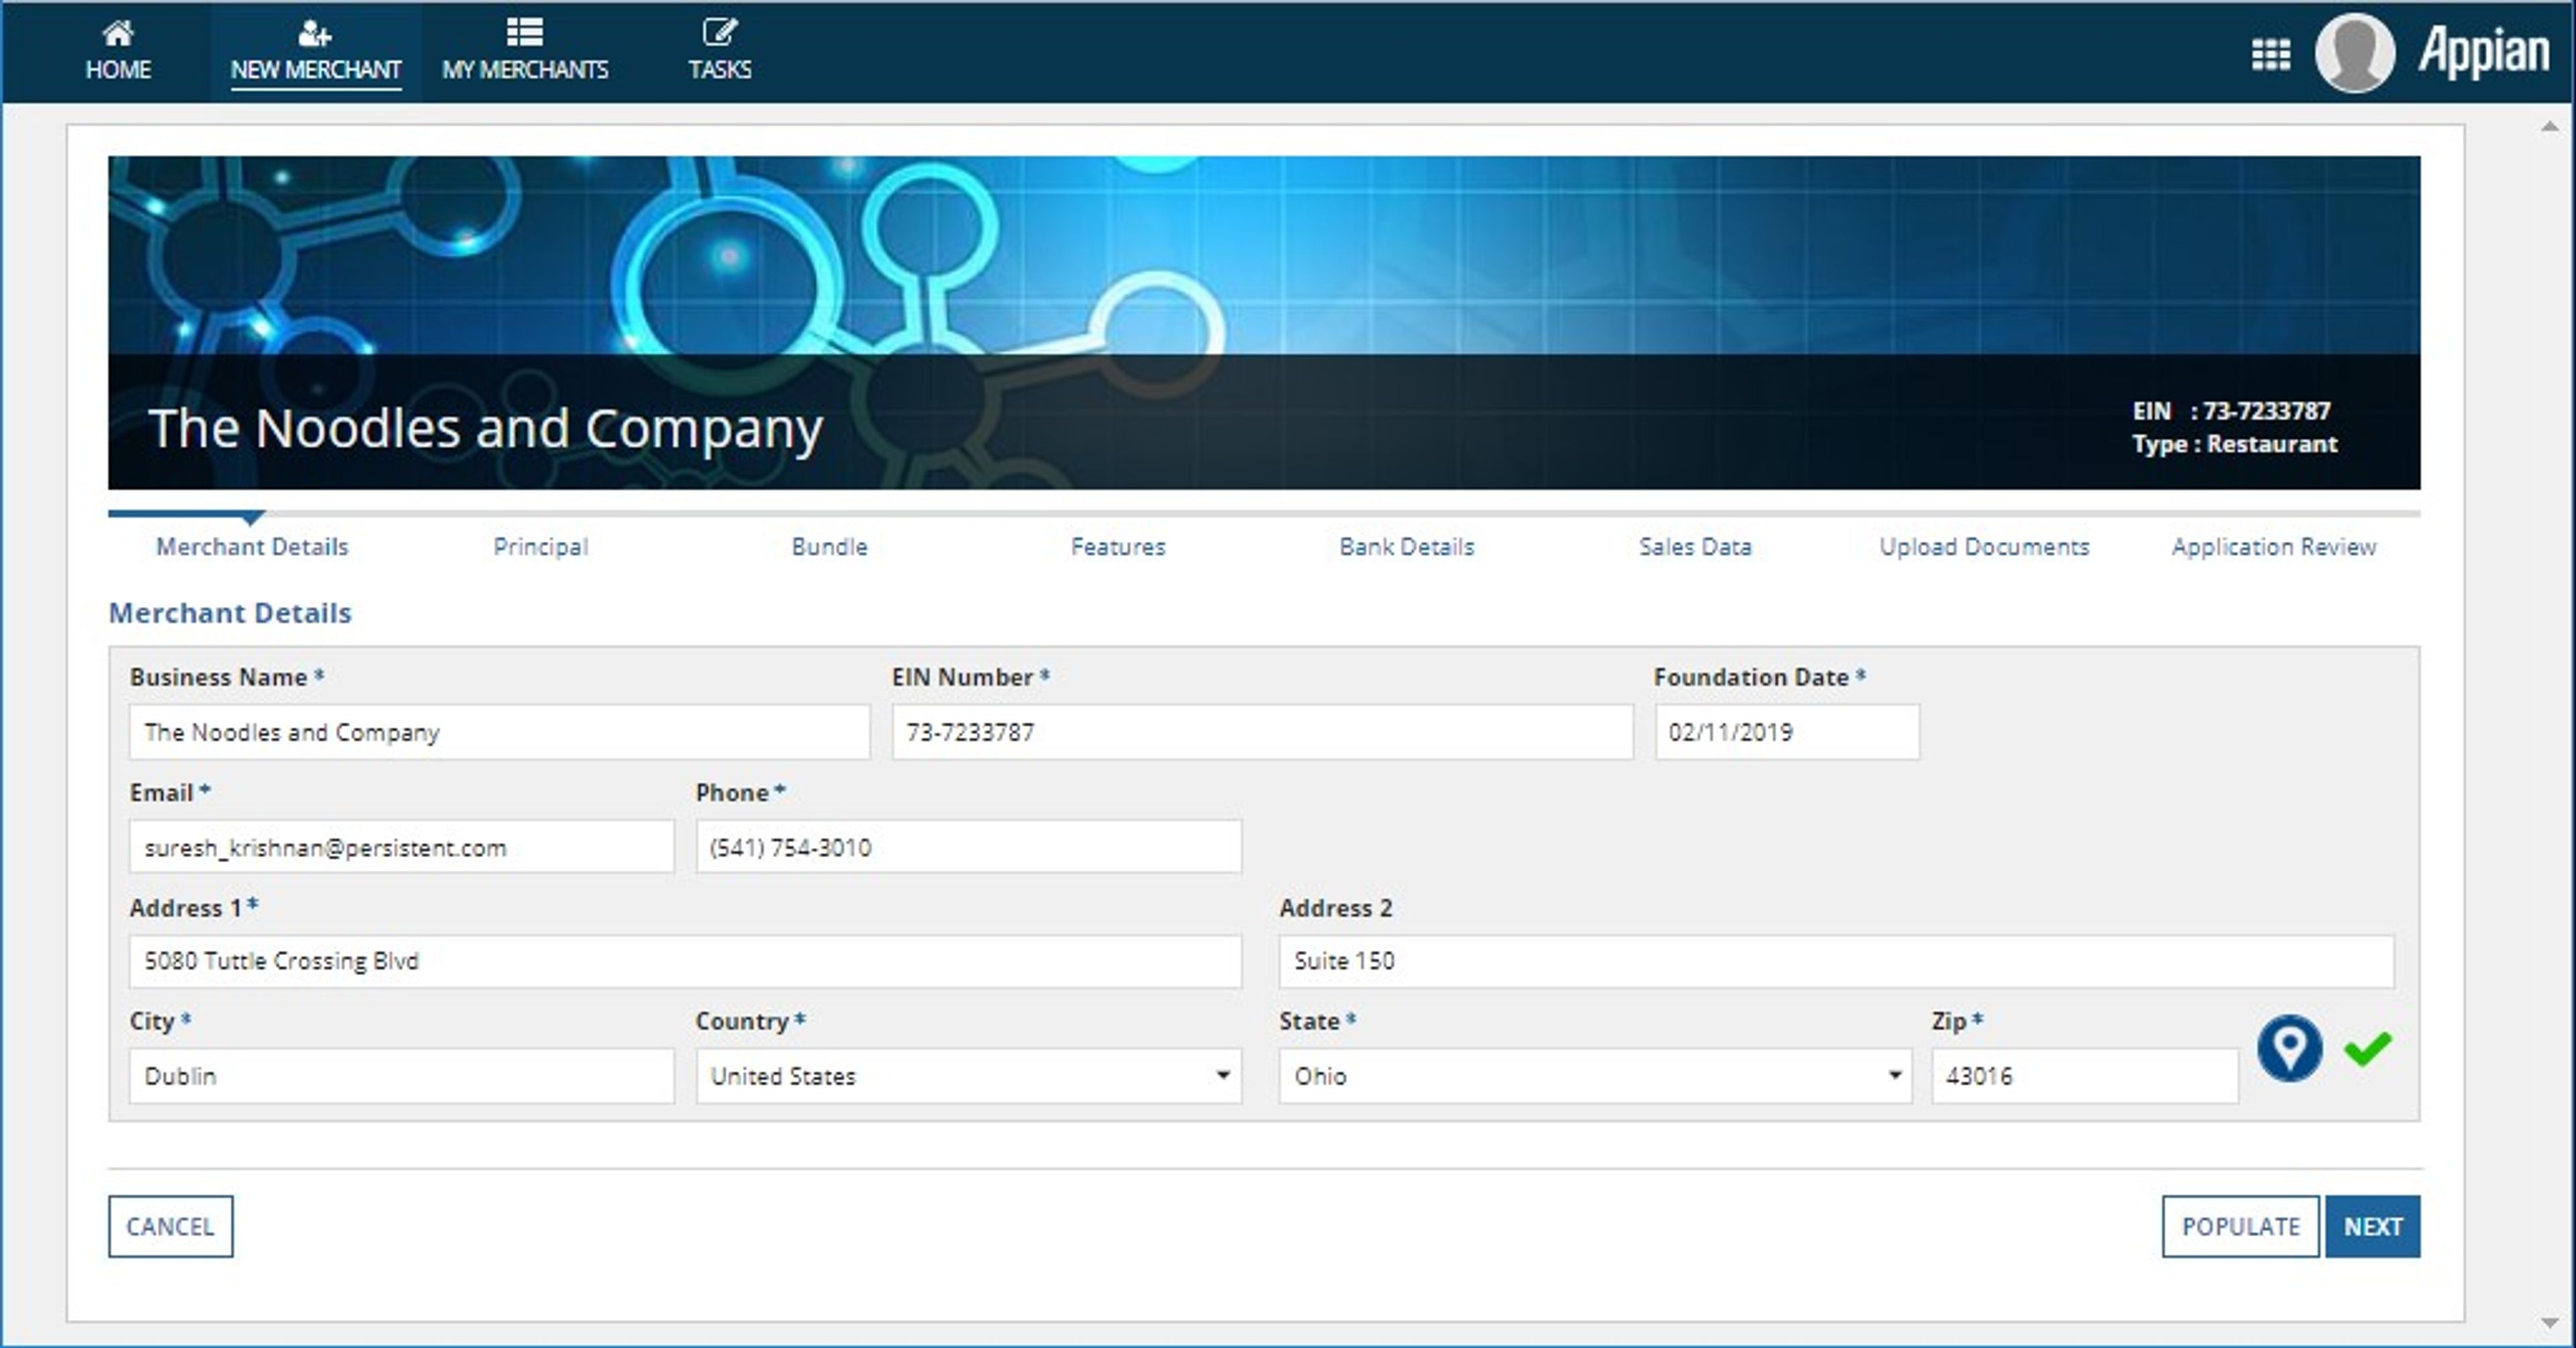Open the user profile avatar

pyautogui.click(x=2354, y=52)
